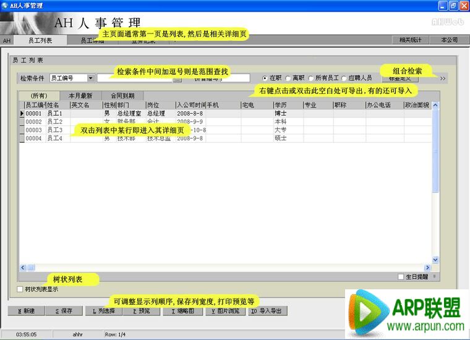Select the 应聘人员 radio button

coord(344,79)
